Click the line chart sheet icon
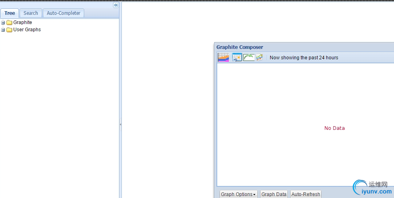The width and height of the screenshot is (394, 198). click(x=259, y=58)
